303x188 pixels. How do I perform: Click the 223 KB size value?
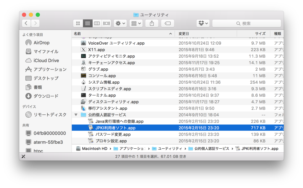pyautogui.click(x=258, y=50)
